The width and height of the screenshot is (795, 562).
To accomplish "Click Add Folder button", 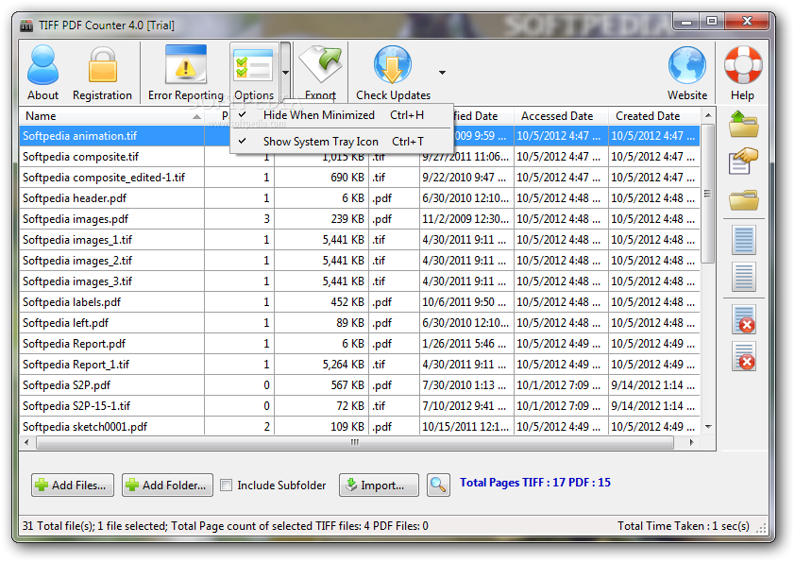I will click(167, 485).
